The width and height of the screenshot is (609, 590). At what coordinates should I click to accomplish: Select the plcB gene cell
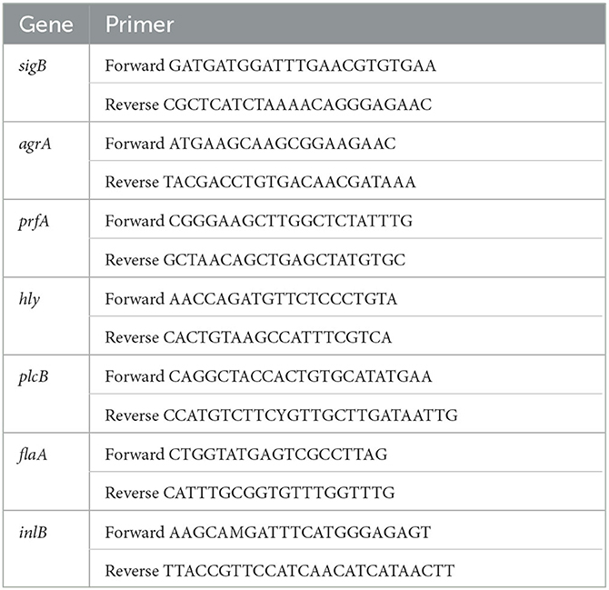pos(46,394)
